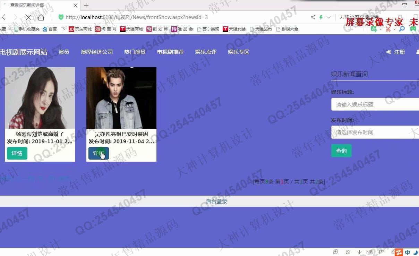Open the 京东商城 bookmark
419x256 pixels.
click(x=80, y=29)
